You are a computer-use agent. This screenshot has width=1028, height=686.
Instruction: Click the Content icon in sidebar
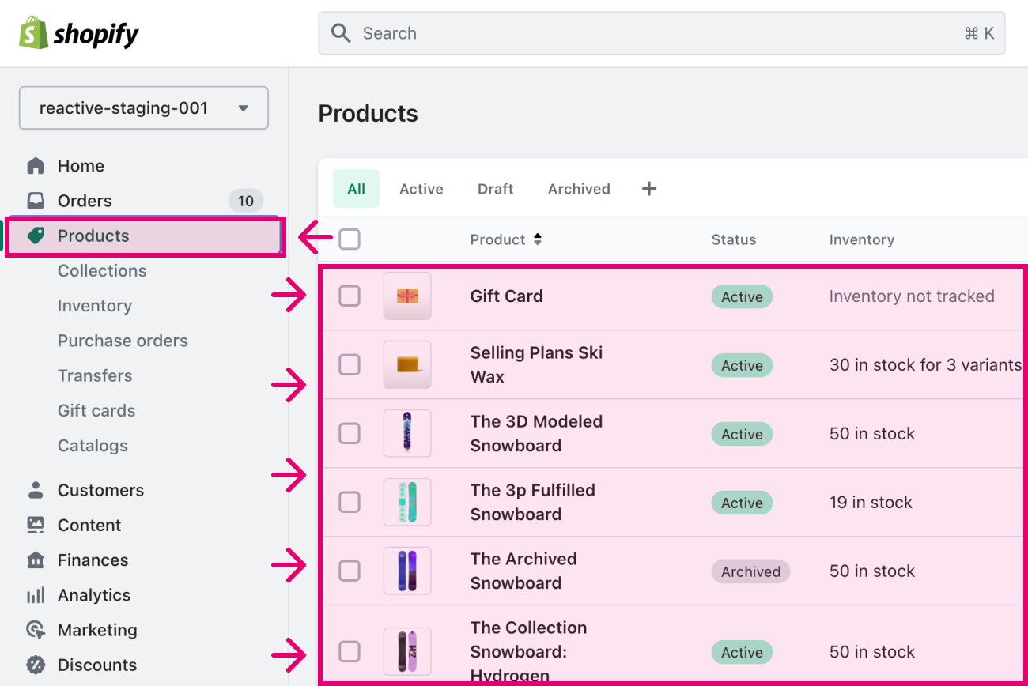(x=36, y=525)
